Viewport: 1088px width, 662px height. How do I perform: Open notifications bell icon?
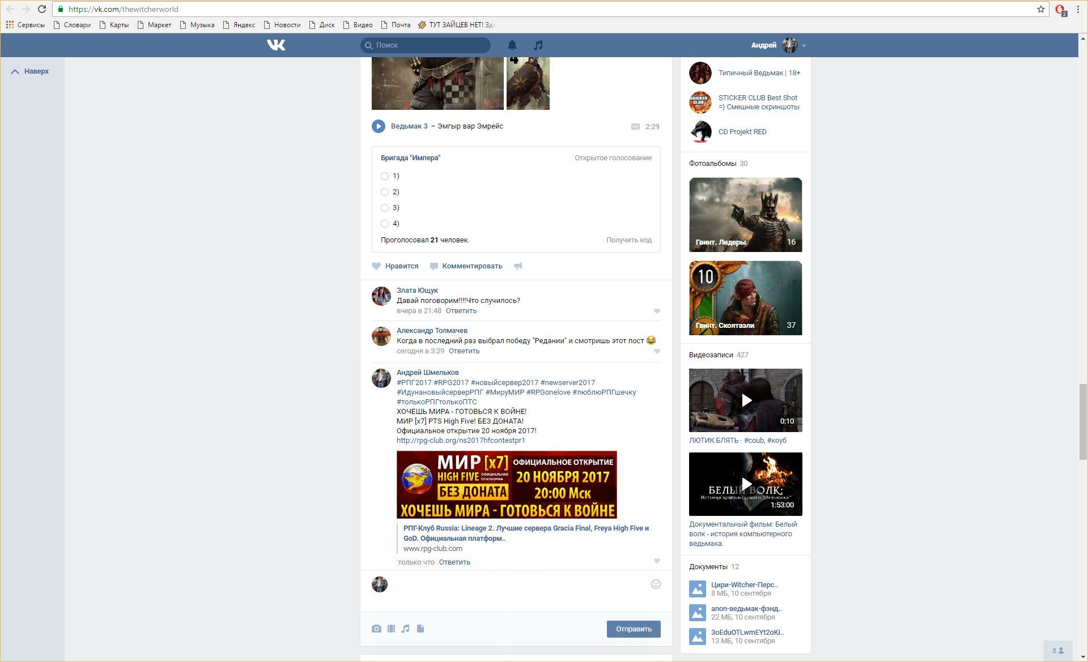coord(512,45)
